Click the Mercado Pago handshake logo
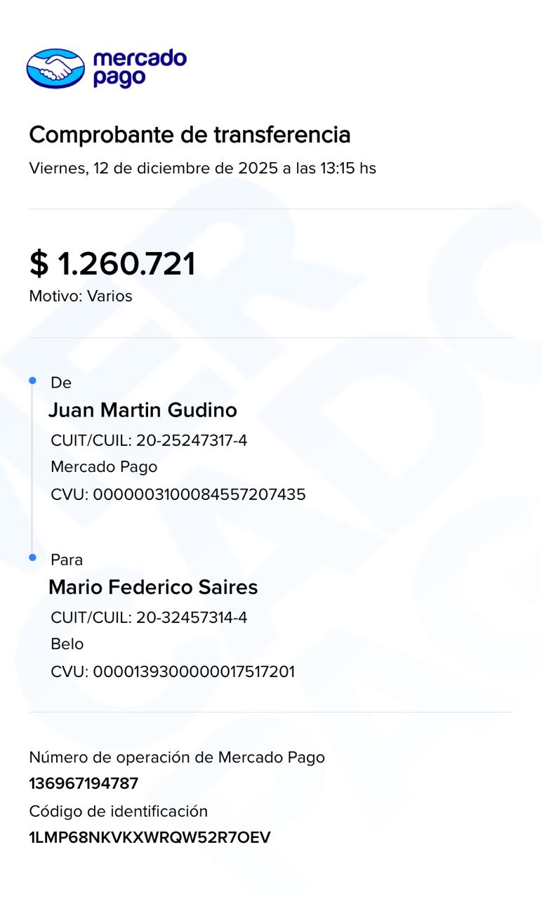Screen dimensions: 542x899 55,68
